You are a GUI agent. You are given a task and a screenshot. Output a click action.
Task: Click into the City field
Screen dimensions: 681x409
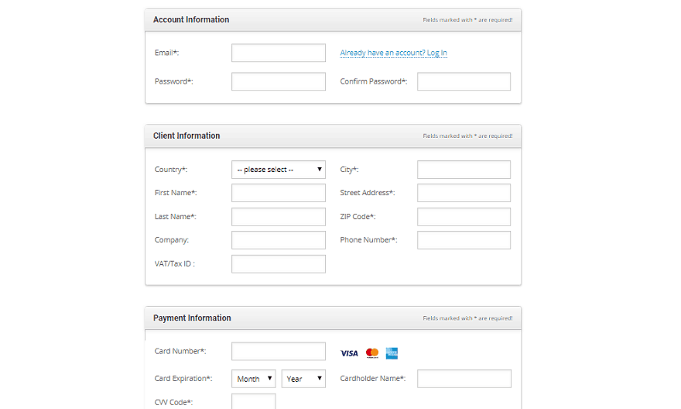(464, 170)
